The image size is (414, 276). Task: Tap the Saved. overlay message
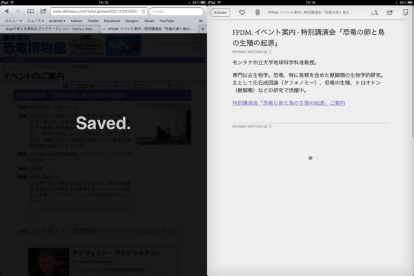[x=103, y=123]
